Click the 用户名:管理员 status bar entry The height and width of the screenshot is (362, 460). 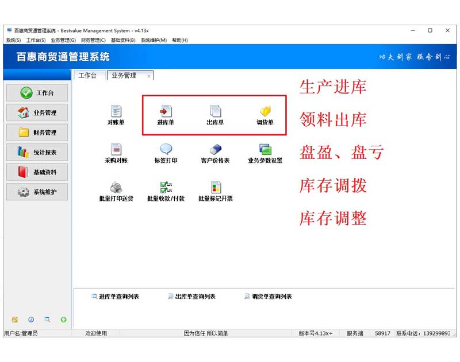(21, 333)
